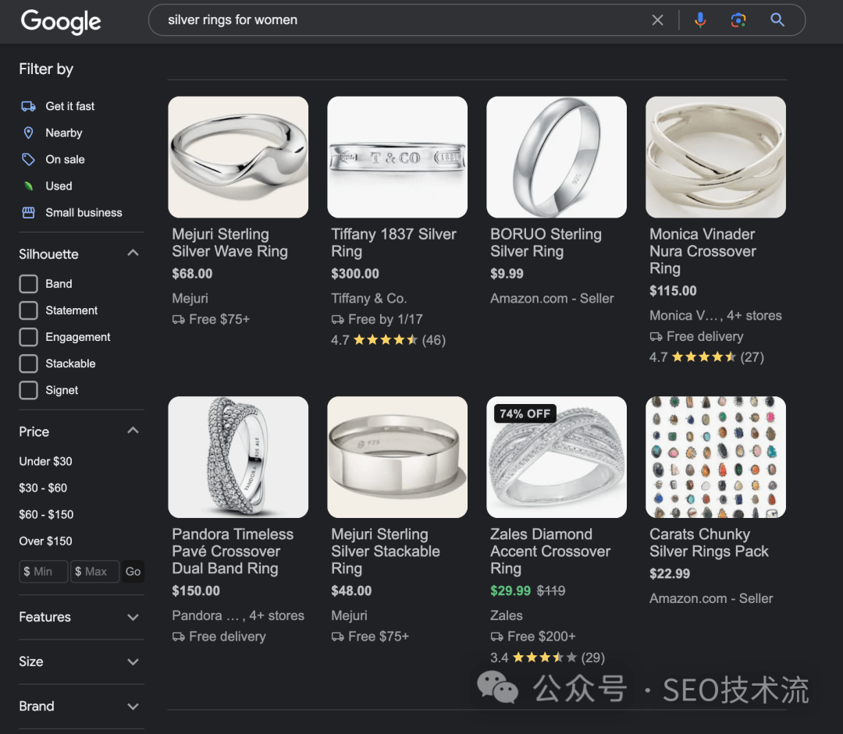The width and height of the screenshot is (843, 734).
Task: Click the Zales Diamond ring thumbnail
Action: tap(557, 457)
